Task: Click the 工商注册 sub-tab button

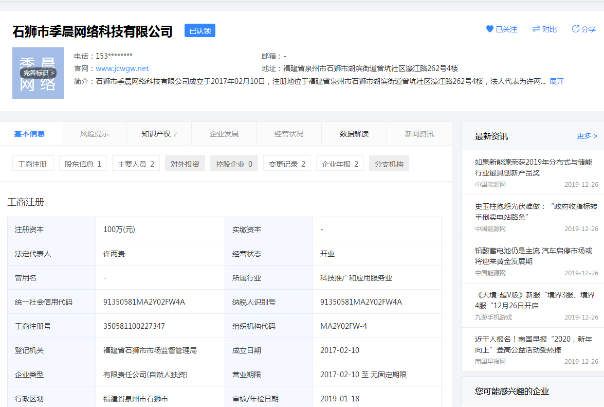Action: coord(32,164)
